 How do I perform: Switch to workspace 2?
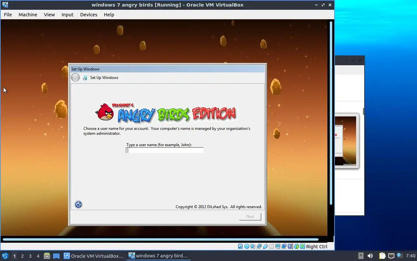pos(22,256)
